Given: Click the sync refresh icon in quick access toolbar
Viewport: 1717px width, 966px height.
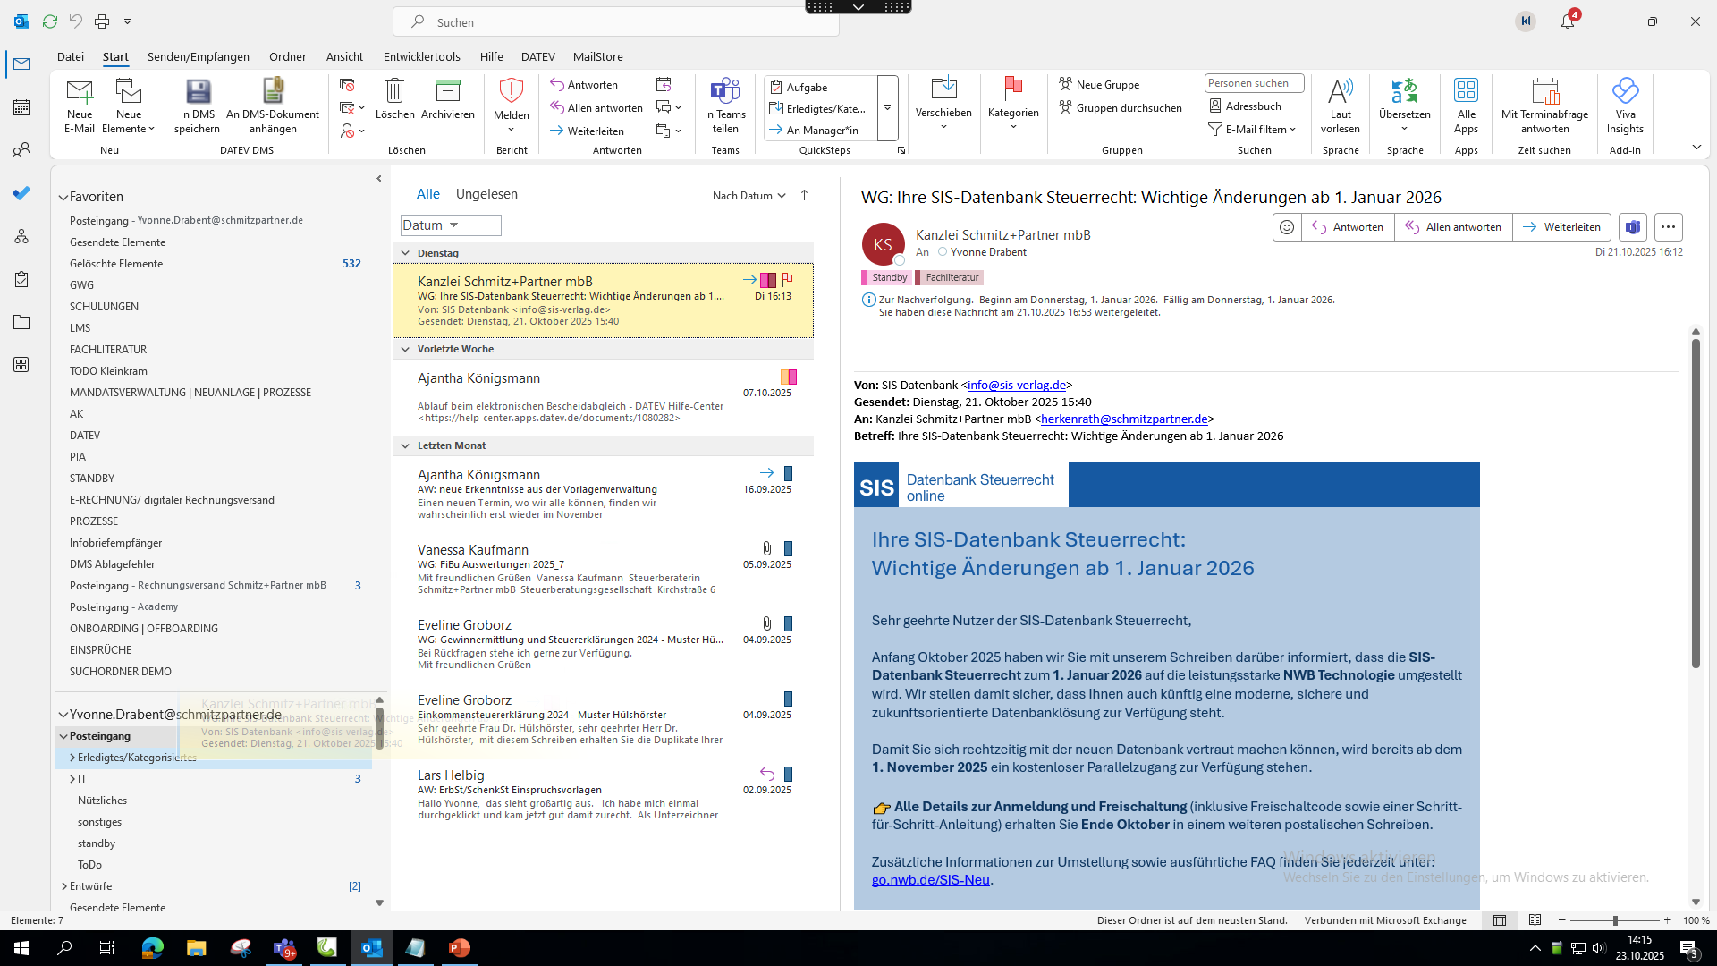Looking at the screenshot, I should (x=50, y=21).
